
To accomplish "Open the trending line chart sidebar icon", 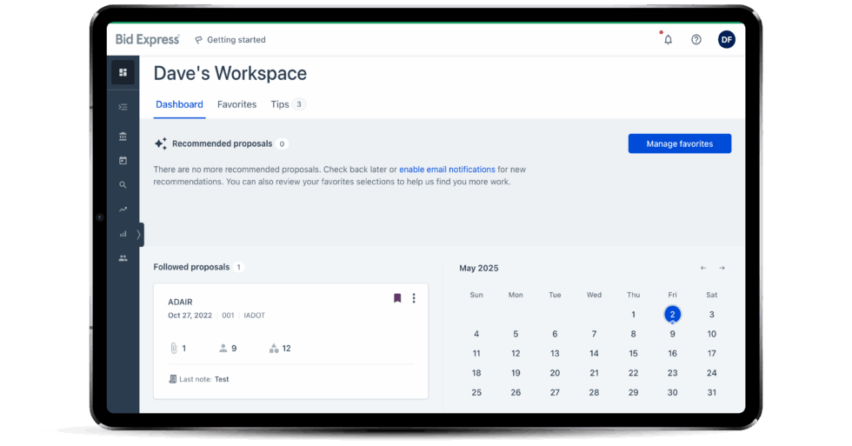I will pyautogui.click(x=123, y=210).
